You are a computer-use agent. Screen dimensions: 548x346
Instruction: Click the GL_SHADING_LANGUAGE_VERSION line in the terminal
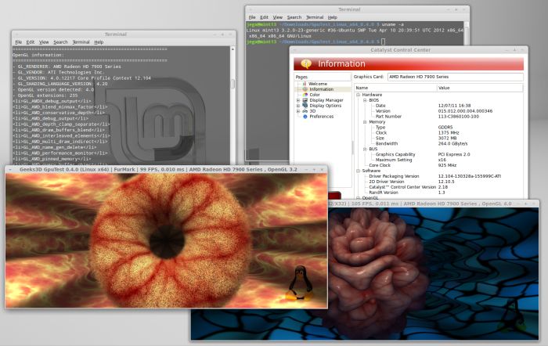pos(62,84)
